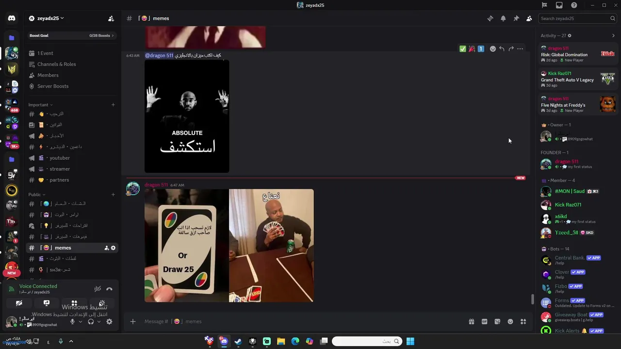
Task: Focus the Search zeyadx25 field
Action: point(577,18)
